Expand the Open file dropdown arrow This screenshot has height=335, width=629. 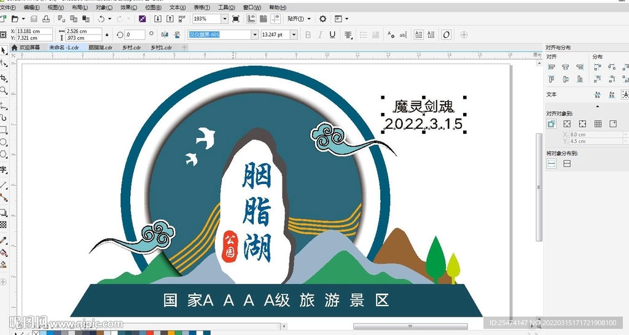tap(23, 19)
